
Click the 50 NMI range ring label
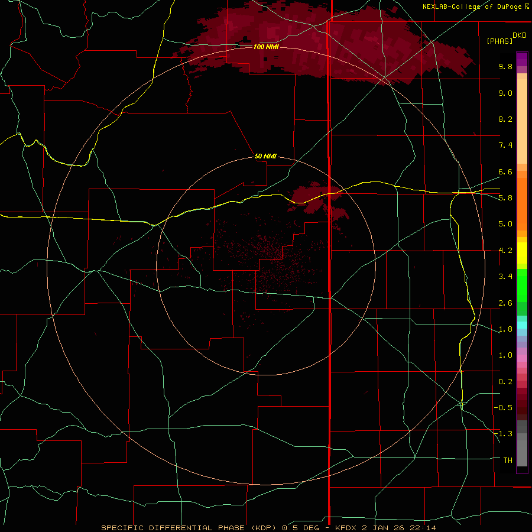point(265,157)
